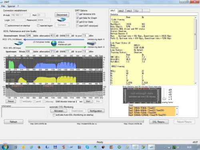Open the Windows Start orb
The width and height of the screenshot is (200, 150).
[x=5, y=147]
